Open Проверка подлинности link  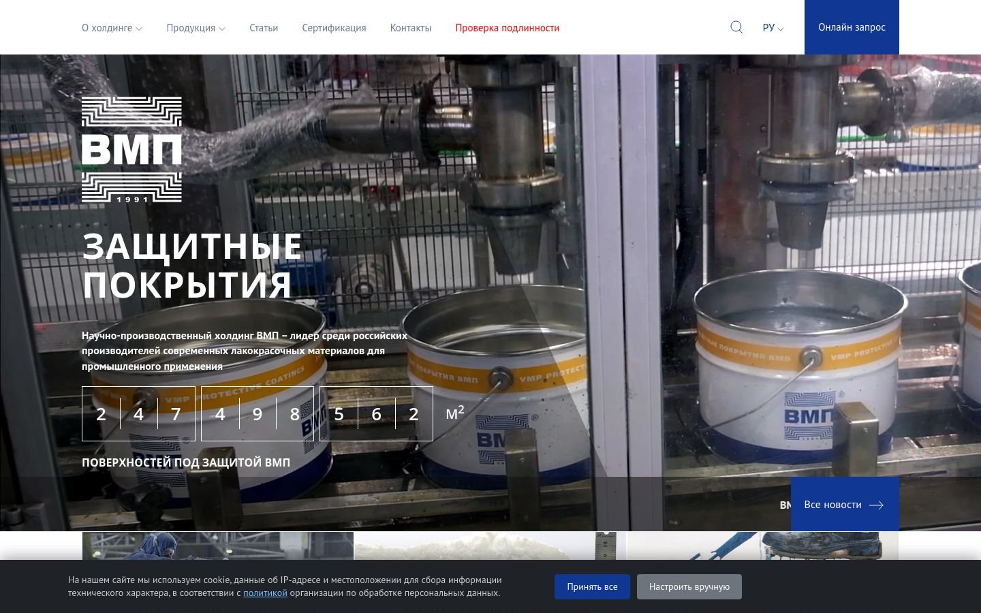coord(508,28)
